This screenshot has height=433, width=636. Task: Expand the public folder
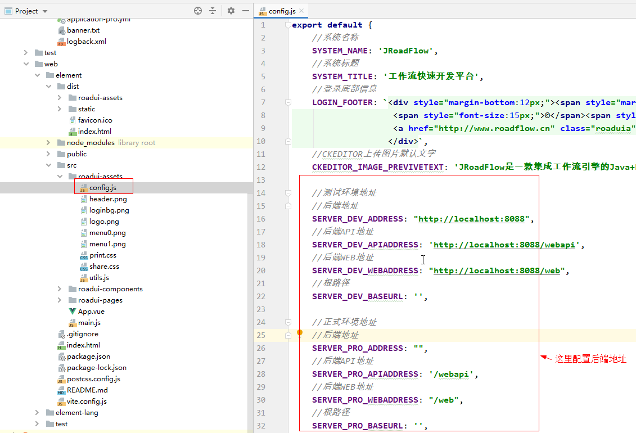48,154
